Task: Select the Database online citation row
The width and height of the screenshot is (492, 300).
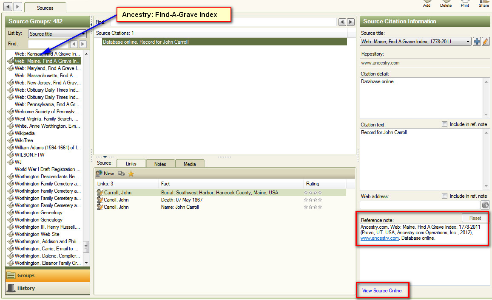Action: pos(225,42)
